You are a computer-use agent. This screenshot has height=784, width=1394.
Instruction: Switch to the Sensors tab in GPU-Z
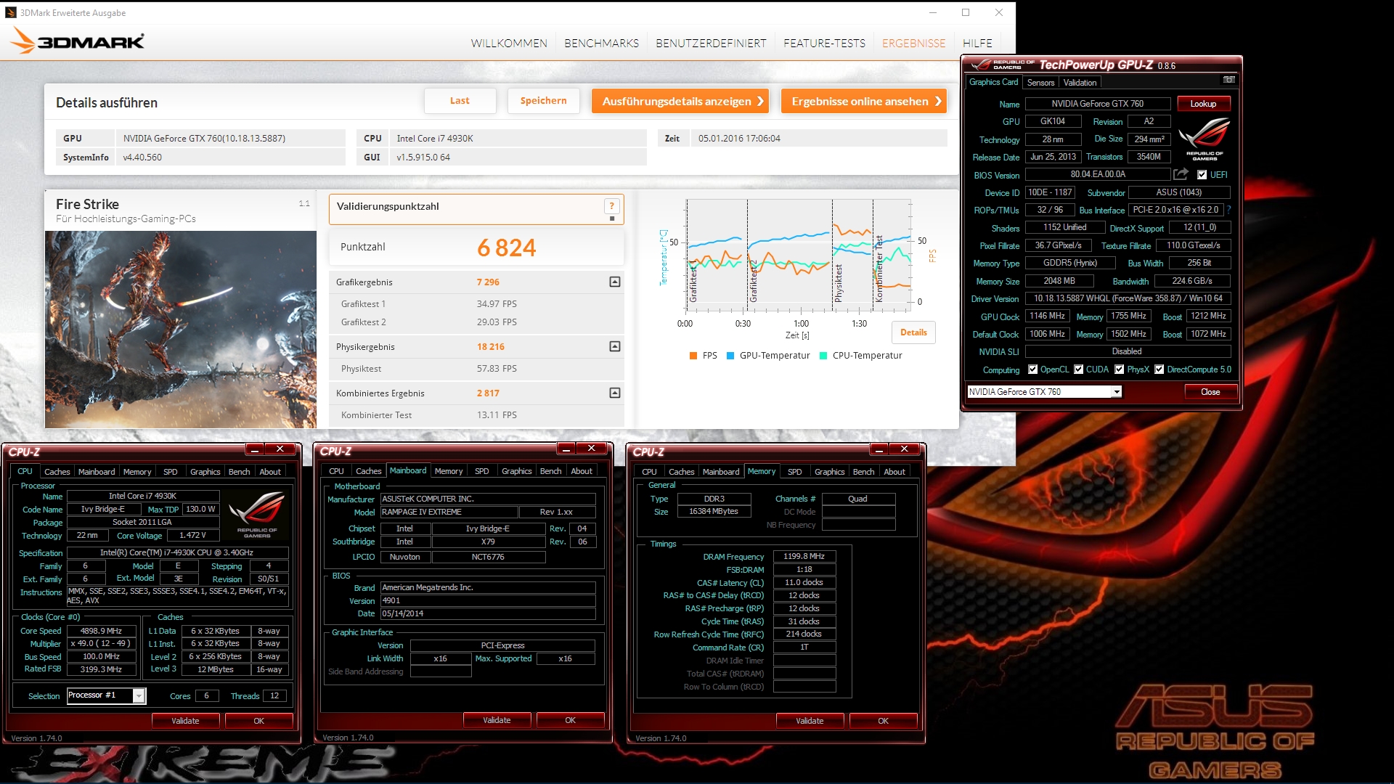(x=1040, y=83)
